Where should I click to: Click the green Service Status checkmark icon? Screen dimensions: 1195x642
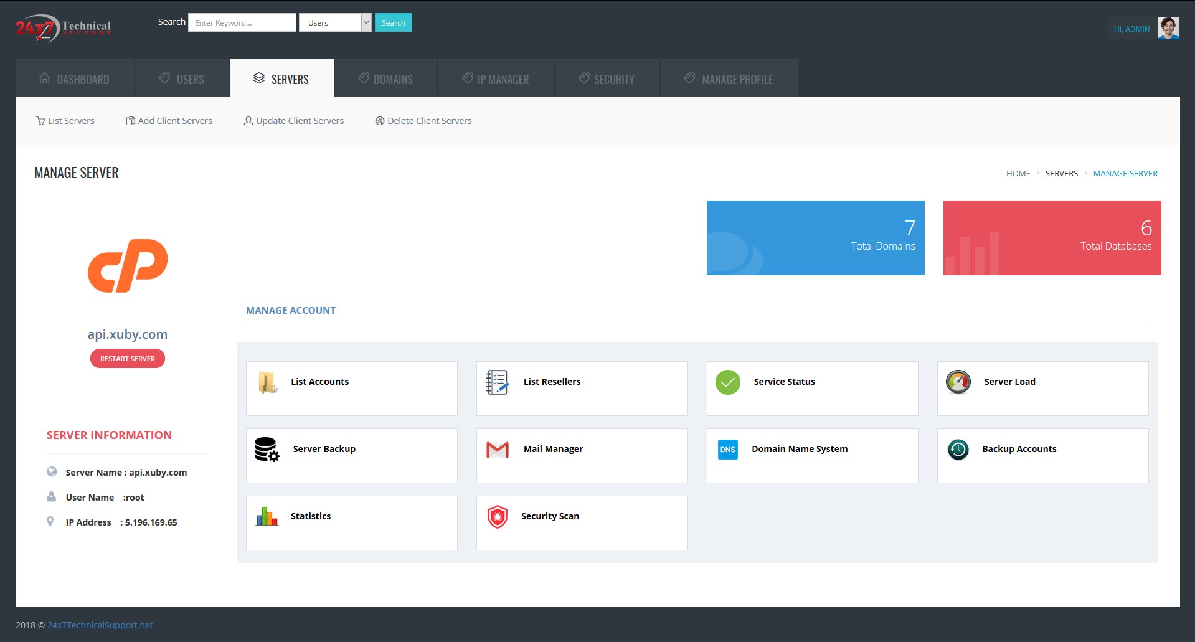pos(727,382)
